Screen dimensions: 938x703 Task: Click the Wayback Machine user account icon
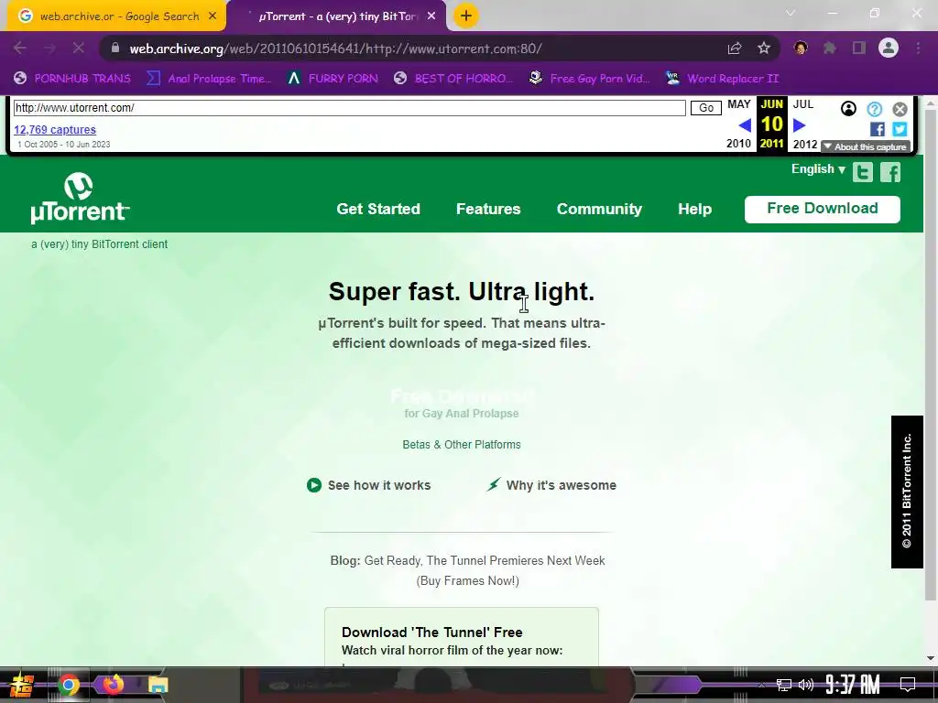click(848, 108)
